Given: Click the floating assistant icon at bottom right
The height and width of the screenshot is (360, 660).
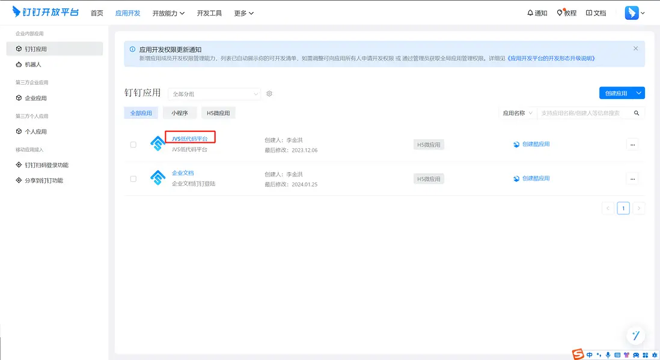Looking at the screenshot, I should [635, 335].
